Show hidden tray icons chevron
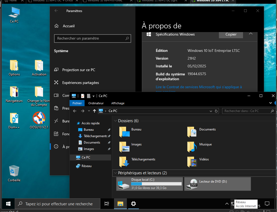Image resolution: width=277 pixels, height=212 pixels. pos(227,204)
